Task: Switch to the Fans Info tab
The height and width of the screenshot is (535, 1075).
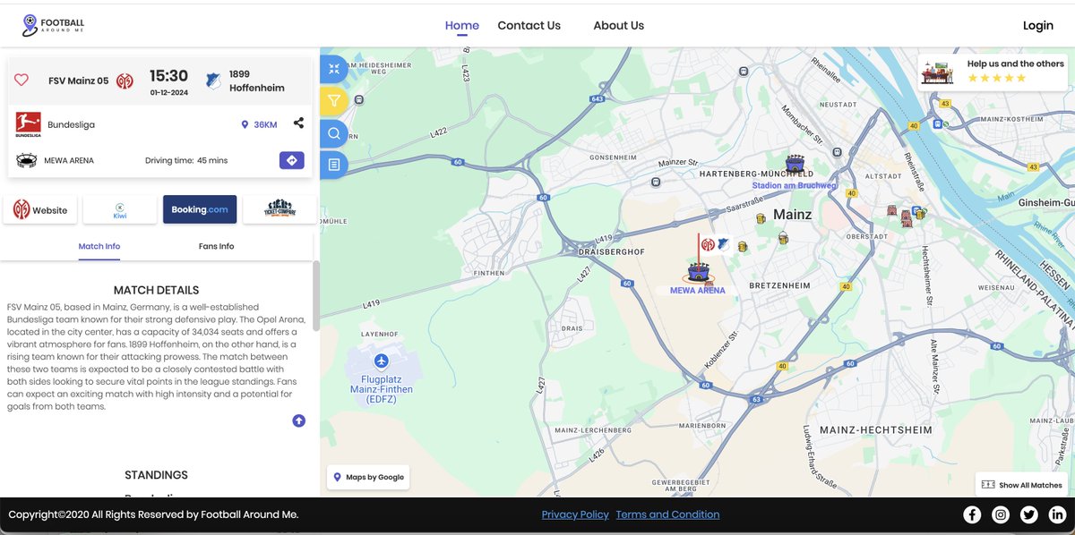Action: click(217, 246)
